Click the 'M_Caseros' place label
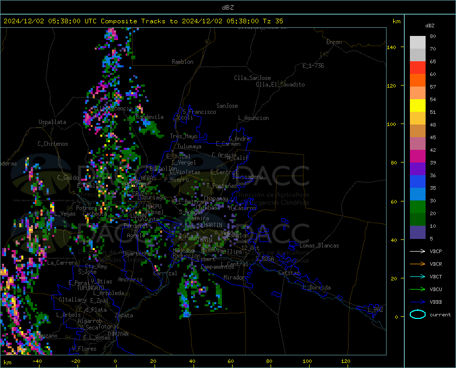Image resolution: width=456 pixels, height=368 pixels. (242, 208)
